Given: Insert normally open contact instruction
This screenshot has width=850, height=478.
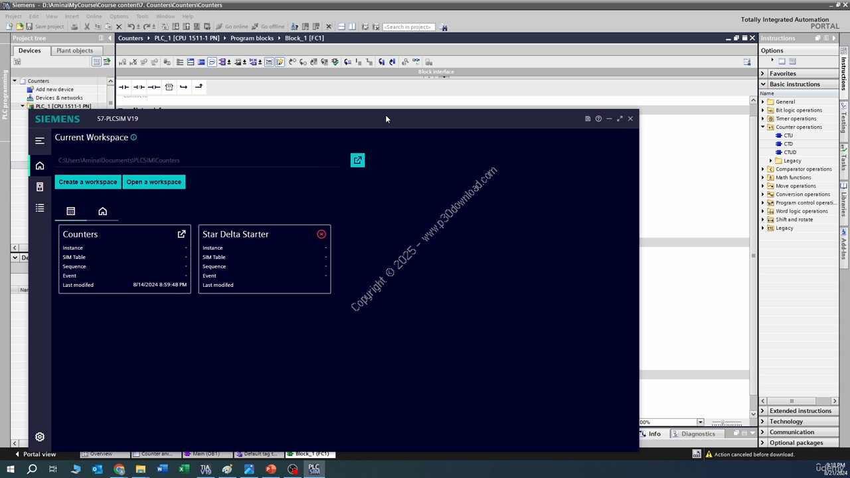Looking at the screenshot, I should [x=124, y=87].
